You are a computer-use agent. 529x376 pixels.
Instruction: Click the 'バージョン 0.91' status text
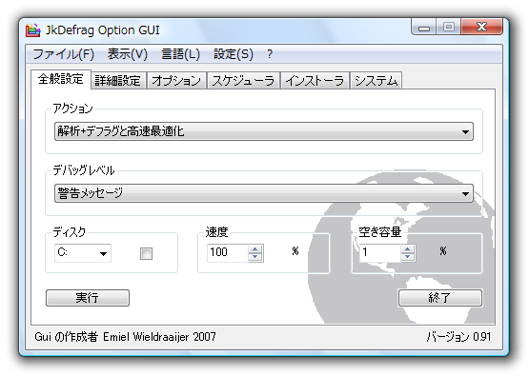tap(458, 337)
